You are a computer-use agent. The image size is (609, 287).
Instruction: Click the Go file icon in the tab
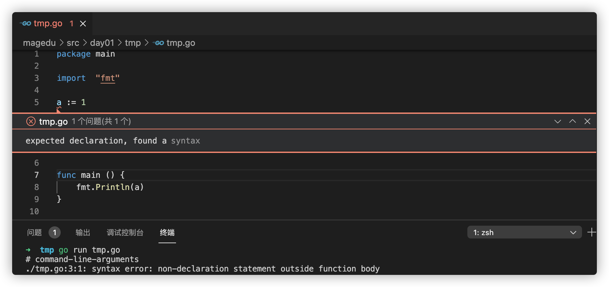(26, 24)
